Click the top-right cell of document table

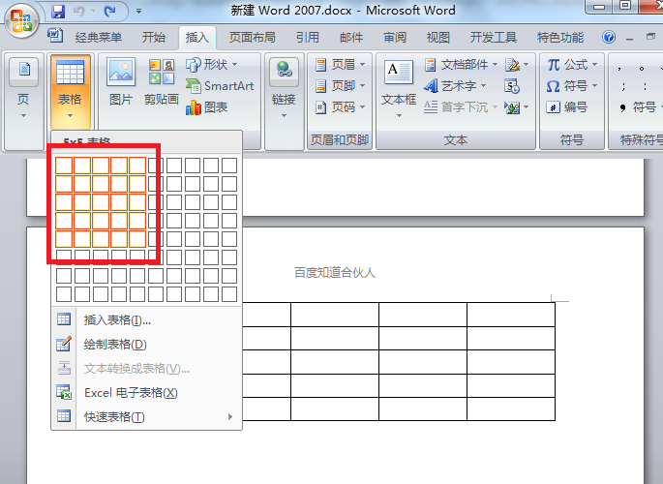tap(511, 315)
